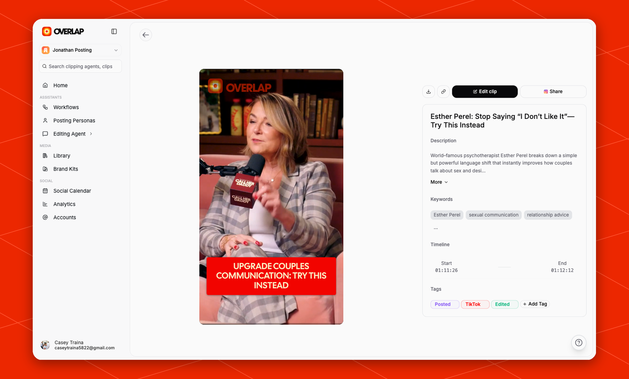
Task: Click the timeline Start time 01:11:26
Action: (446, 270)
